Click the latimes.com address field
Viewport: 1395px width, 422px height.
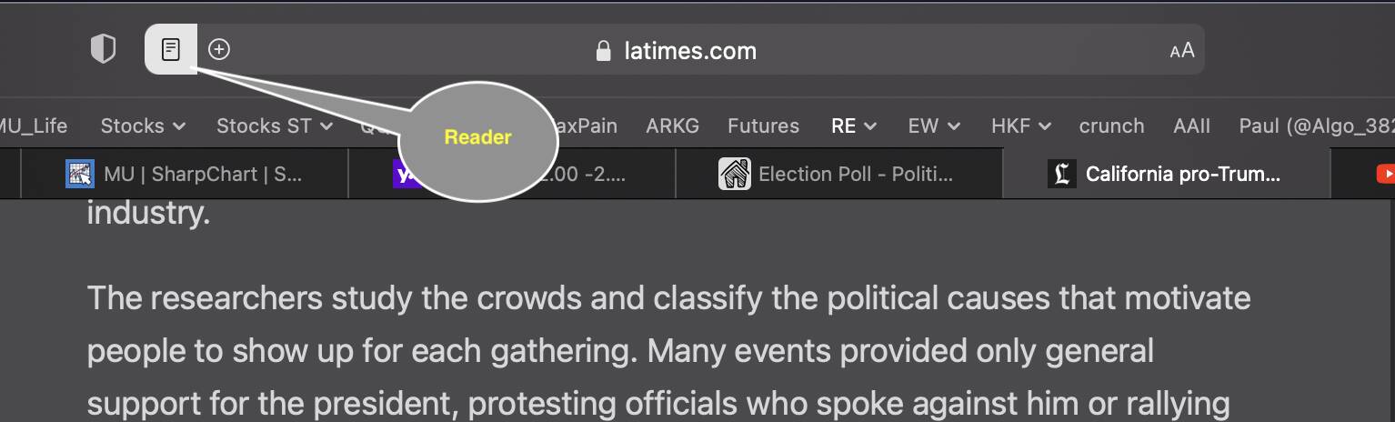[675, 50]
